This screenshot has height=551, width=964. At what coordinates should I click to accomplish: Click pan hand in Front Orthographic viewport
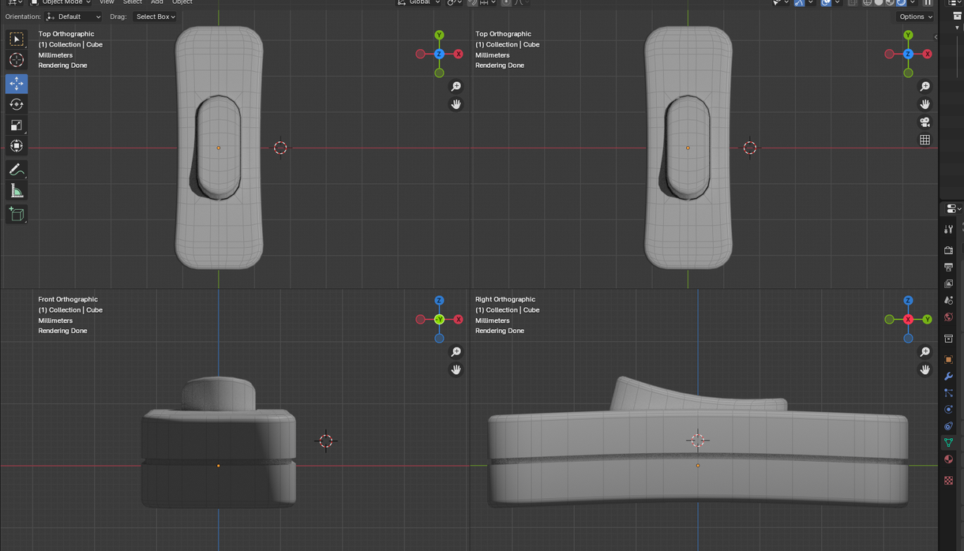456,369
